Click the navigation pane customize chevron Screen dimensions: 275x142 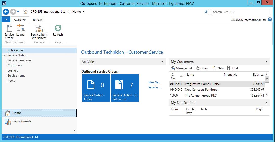(x=74, y=130)
